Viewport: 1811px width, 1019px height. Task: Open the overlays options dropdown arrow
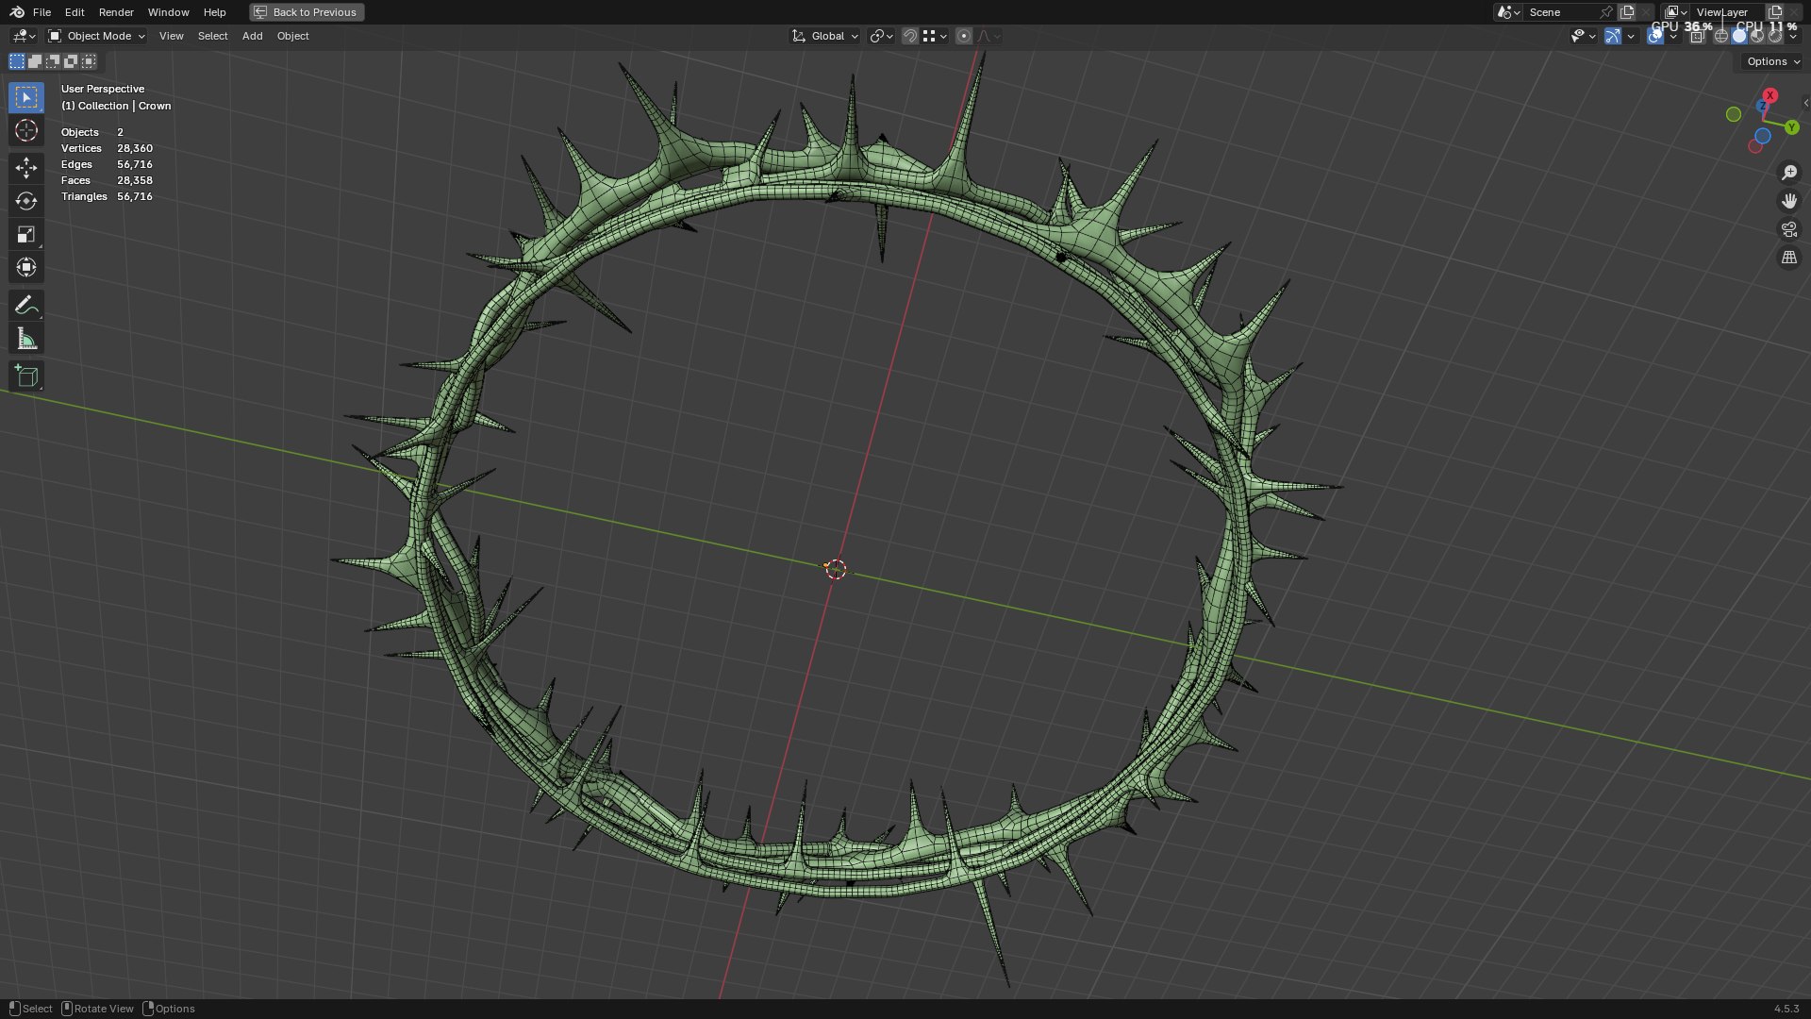click(x=1673, y=36)
